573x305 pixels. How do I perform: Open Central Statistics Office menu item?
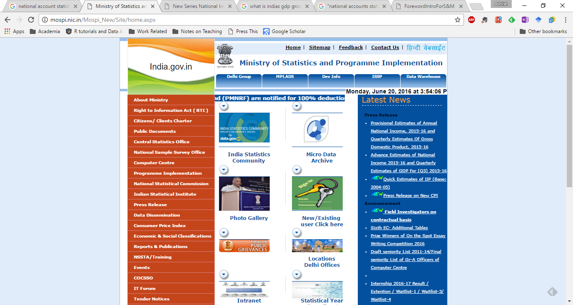coord(171,142)
